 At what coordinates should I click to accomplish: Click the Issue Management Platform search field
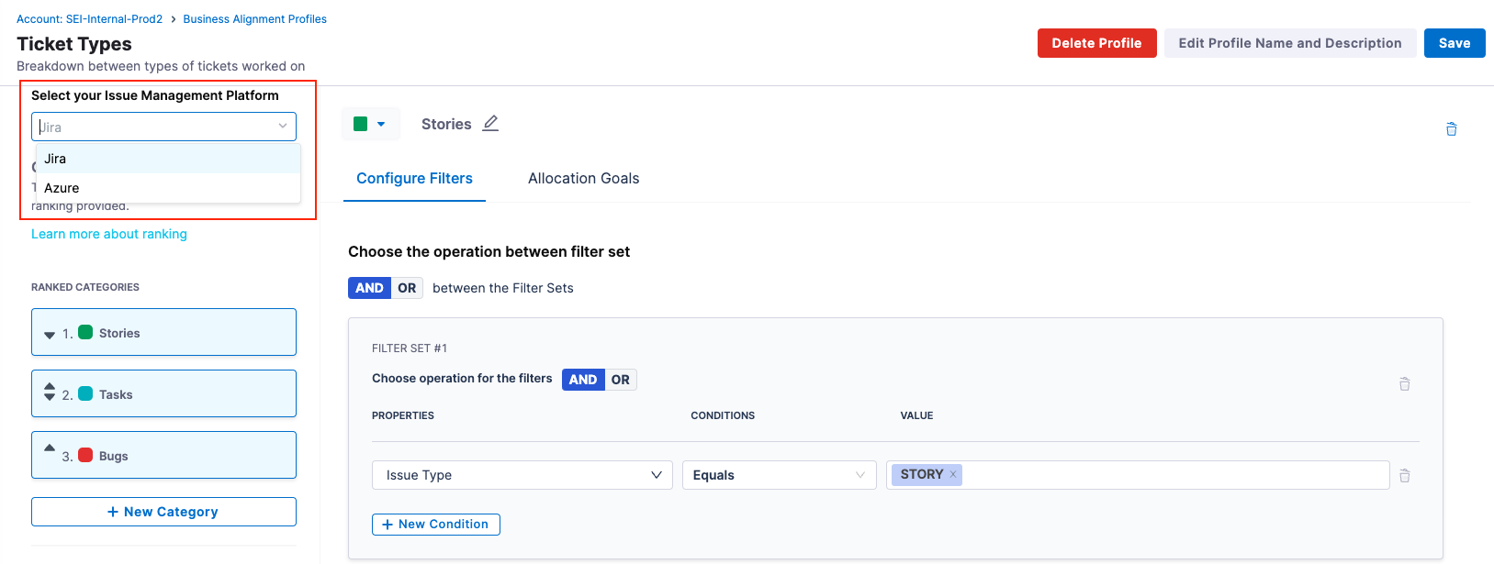[156, 127]
